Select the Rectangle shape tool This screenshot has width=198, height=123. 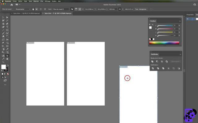pyautogui.click(x=7, y=30)
